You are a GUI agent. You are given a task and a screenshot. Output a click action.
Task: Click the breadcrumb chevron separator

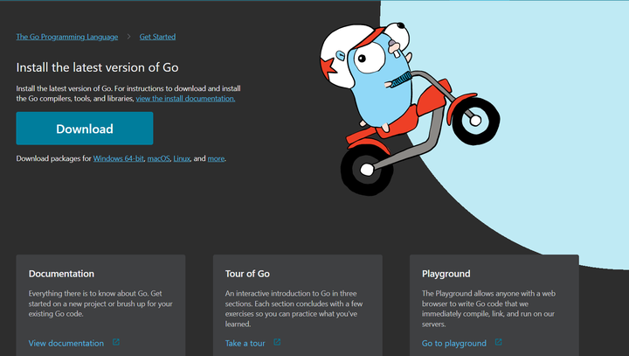tap(128, 37)
